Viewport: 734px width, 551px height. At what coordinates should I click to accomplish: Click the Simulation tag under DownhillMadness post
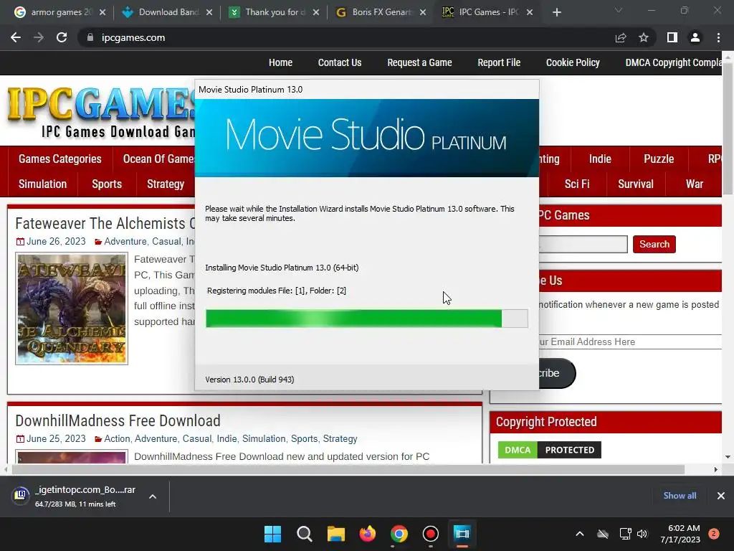pos(264,438)
